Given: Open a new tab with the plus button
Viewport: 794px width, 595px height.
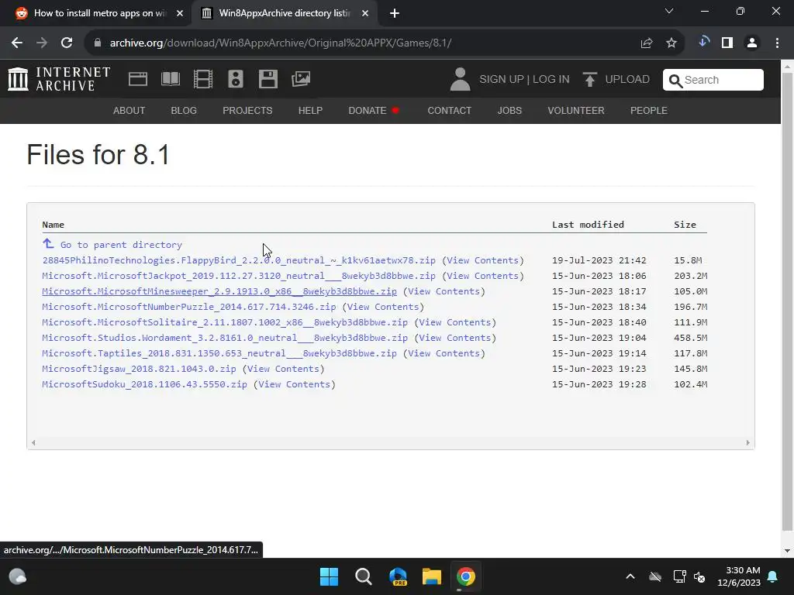Looking at the screenshot, I should click(x=395, y=13).
